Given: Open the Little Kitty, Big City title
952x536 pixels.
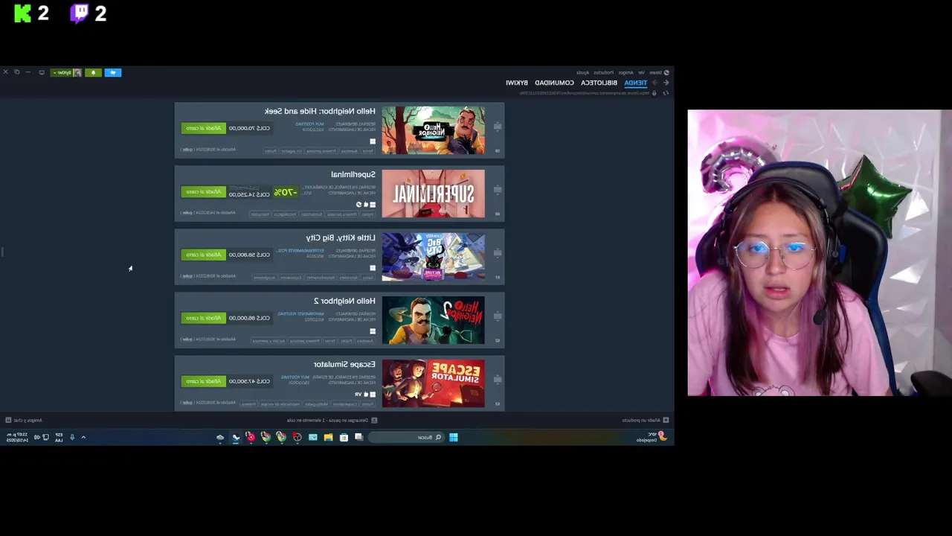Looking at the screenshot, I should [x=341, y=237].
